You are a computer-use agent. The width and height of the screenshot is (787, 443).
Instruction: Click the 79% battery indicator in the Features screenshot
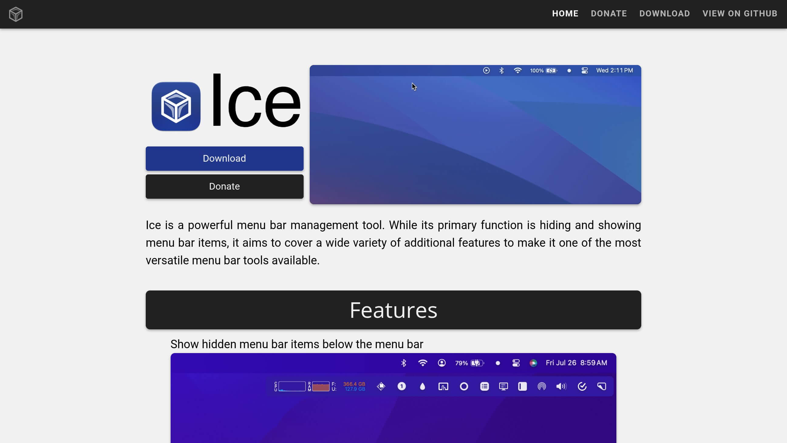470,363
